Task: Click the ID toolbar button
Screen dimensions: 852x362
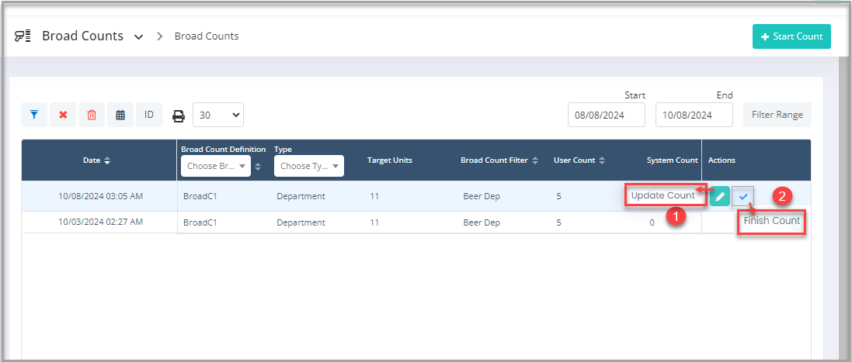Action: 148,115
